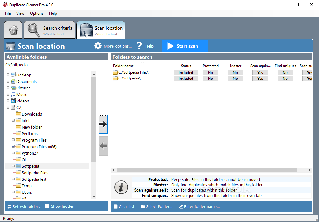Click the Desktop icon in folder tree

coord(13,75)
